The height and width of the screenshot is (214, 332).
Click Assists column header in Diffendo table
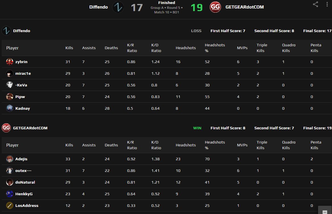click(x=89, y=48)
